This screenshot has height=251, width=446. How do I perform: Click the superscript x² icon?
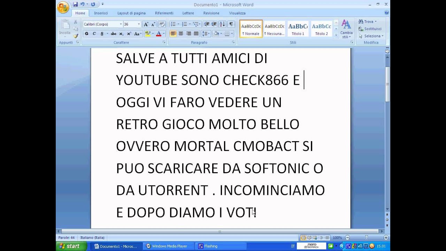click(129, 34)
